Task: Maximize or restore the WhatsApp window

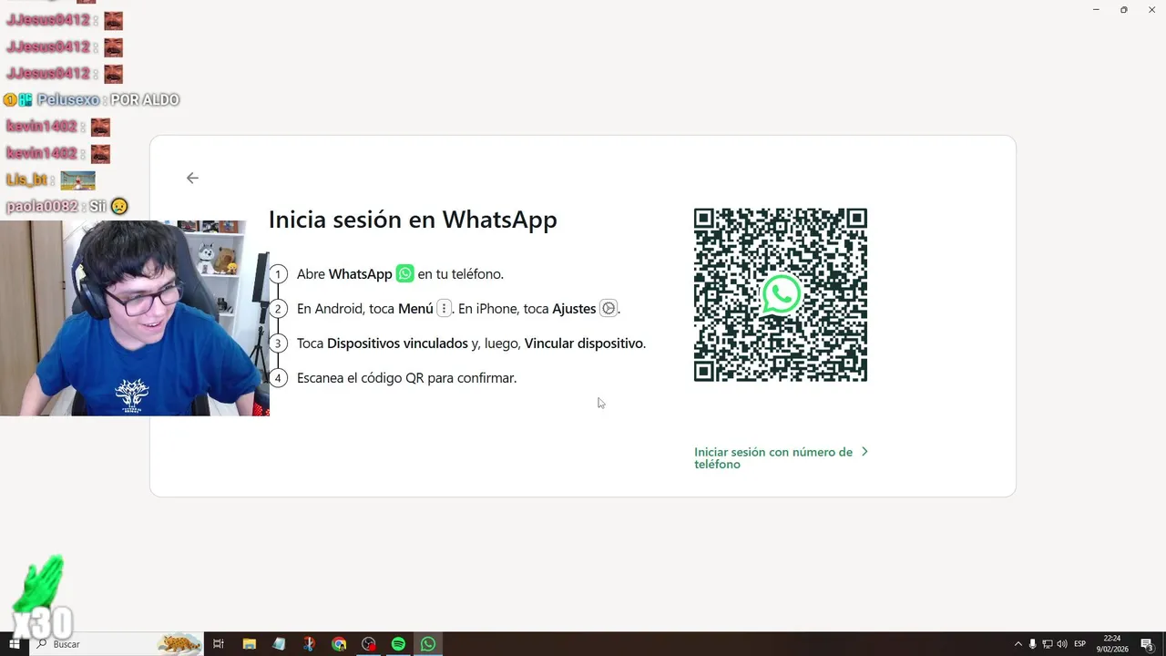Action: 1124,9
